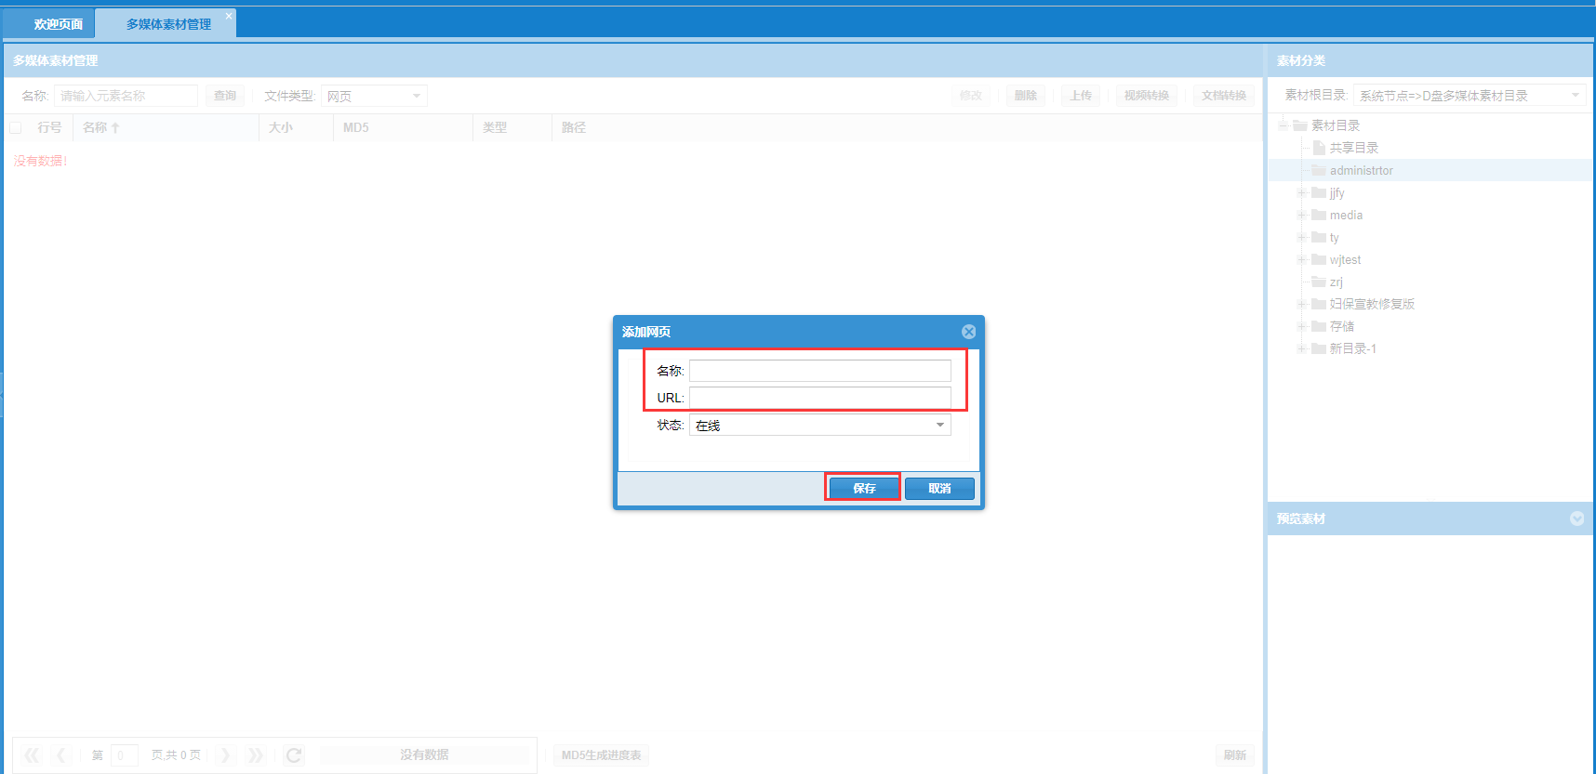Screen dimensions: 1596x774
Task: Click the 删除 toolbar button
Action: point(1026,96)
